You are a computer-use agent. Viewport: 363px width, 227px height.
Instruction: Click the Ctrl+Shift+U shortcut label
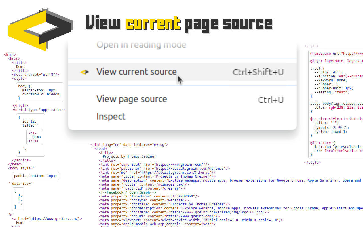(258, 72)
